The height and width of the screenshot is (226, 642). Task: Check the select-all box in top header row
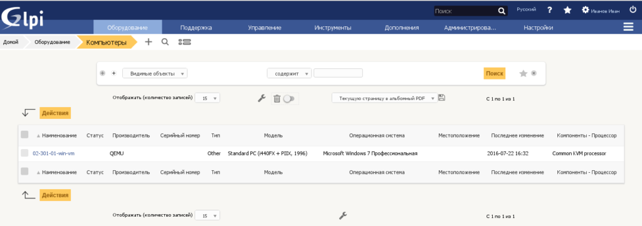pos(24,135)
